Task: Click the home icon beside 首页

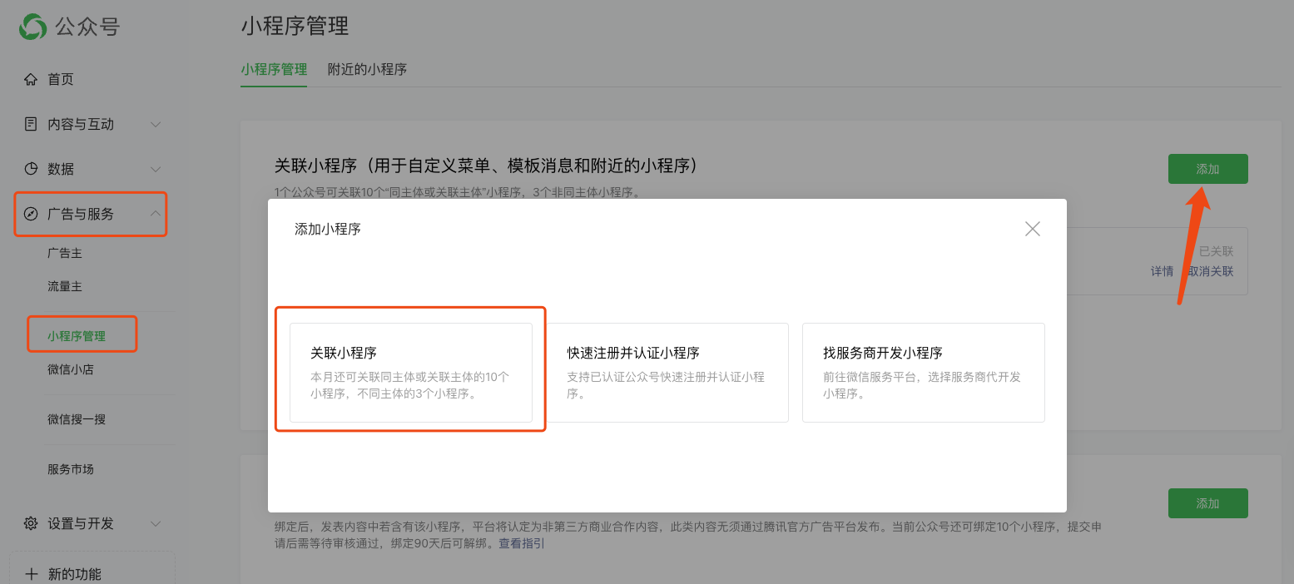Action: coord(31,79)
